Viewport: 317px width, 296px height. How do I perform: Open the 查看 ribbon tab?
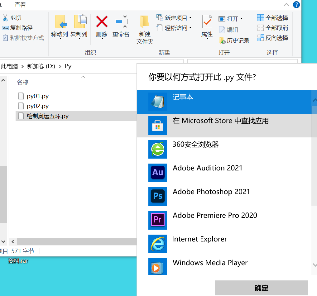(x=20, y=5)
